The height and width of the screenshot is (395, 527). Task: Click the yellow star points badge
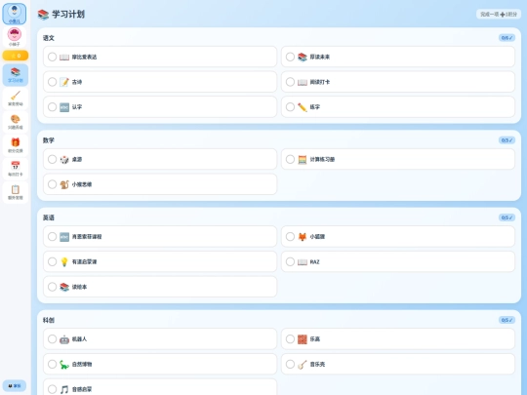click(x=15, y=56)
